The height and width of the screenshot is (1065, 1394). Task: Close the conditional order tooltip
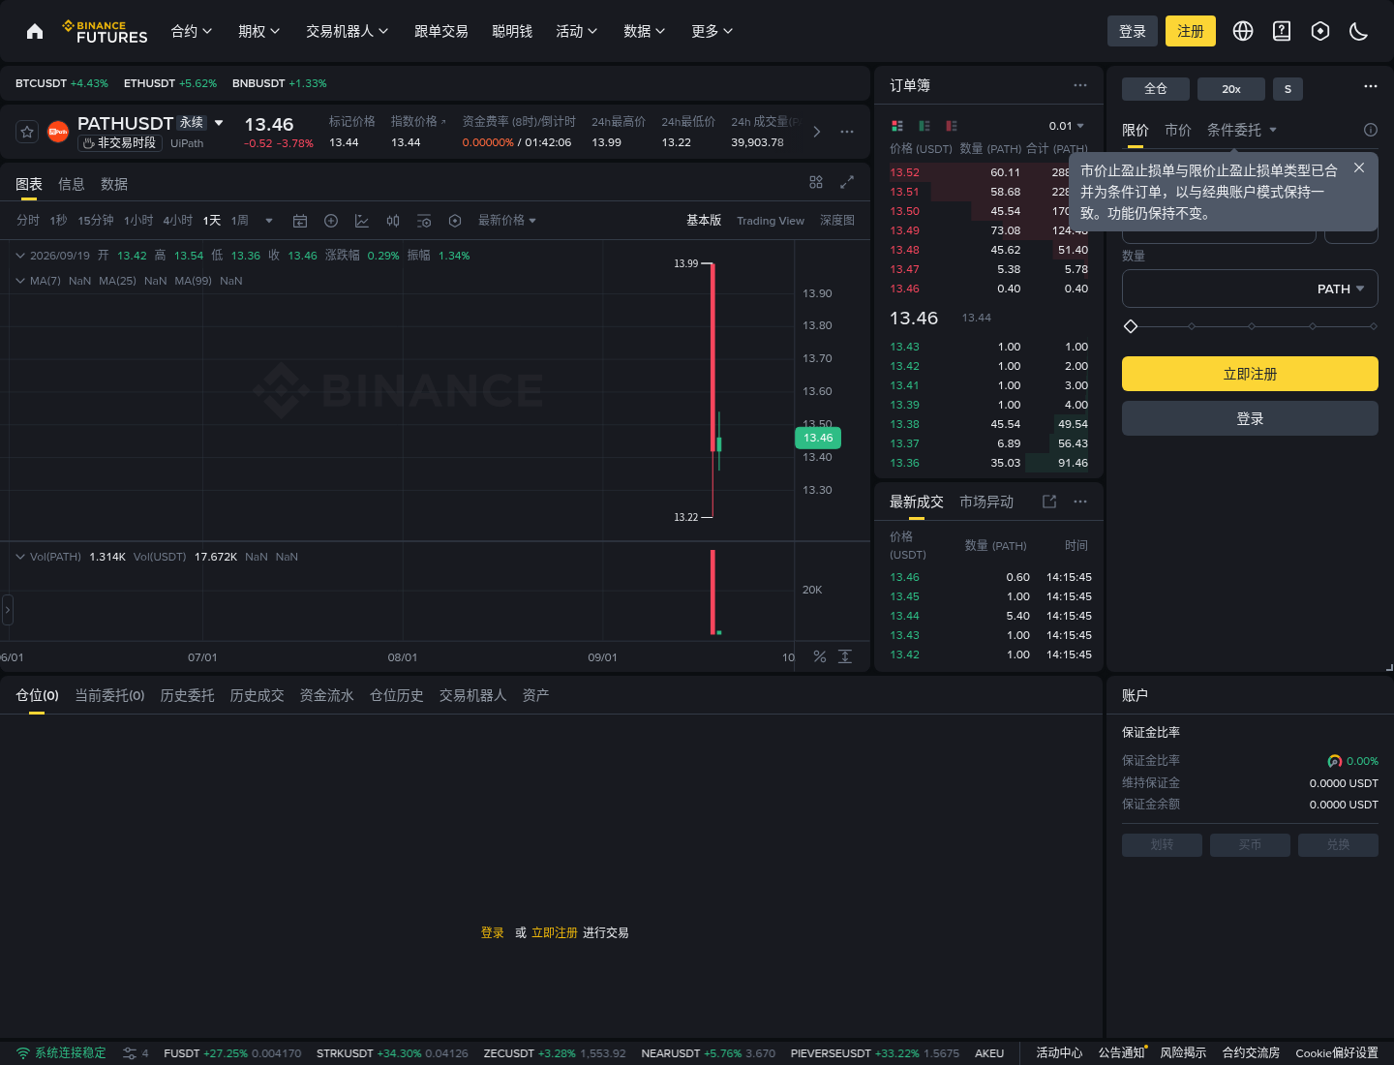pos(1359,167)
